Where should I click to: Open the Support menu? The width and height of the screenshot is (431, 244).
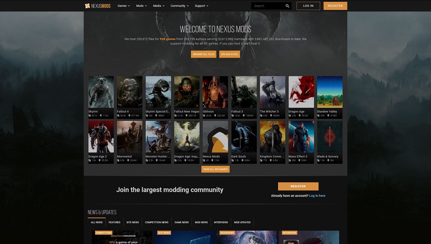pos(201,6)
